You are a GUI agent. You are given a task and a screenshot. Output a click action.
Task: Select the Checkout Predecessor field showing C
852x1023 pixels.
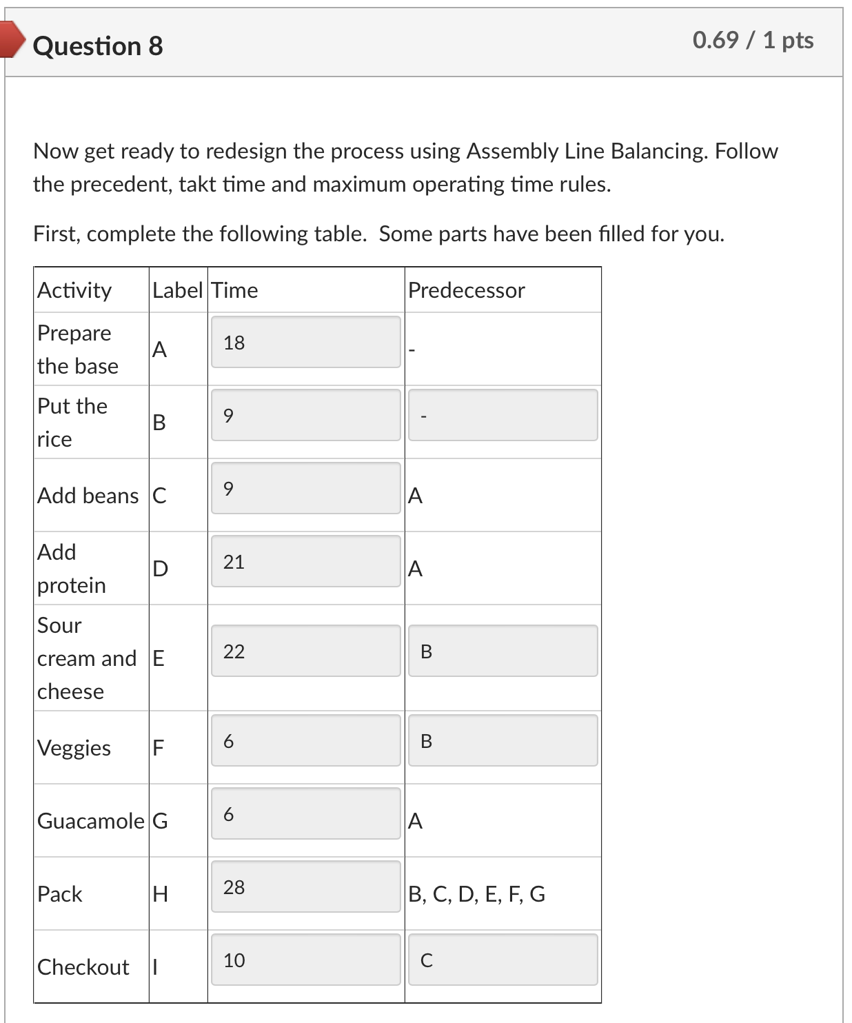coord(503,960)
